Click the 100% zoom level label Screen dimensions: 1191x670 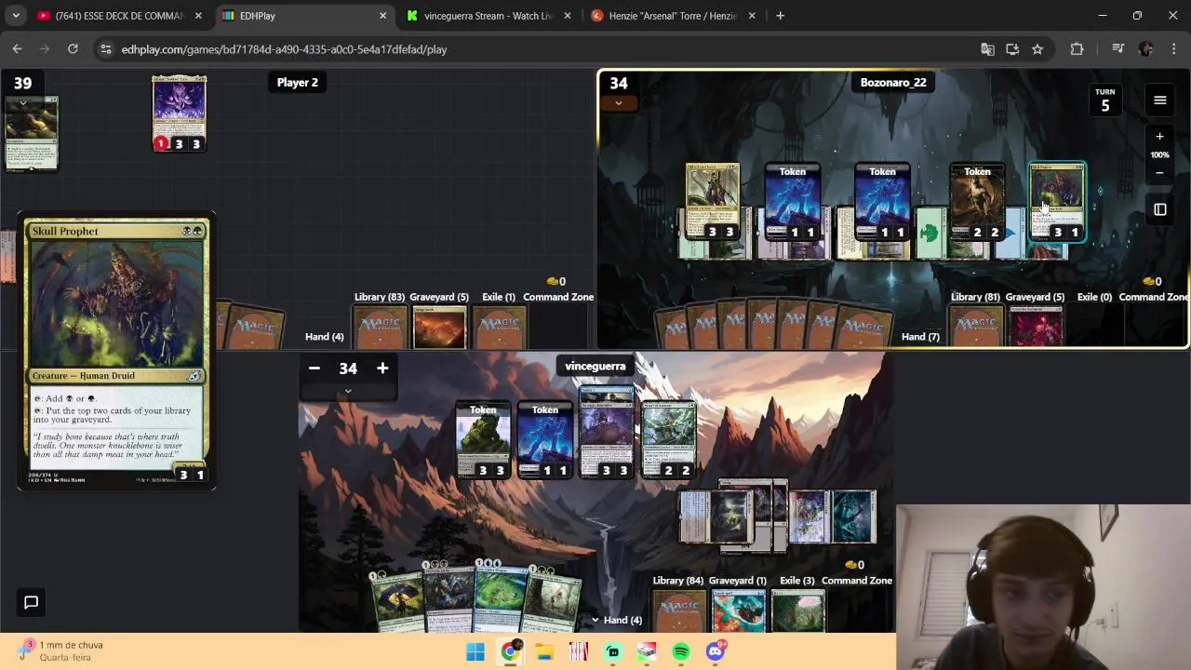[1159, 154]
